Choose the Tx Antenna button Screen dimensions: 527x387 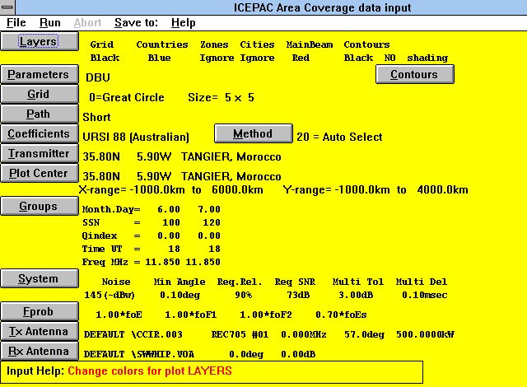coord(39,332)
